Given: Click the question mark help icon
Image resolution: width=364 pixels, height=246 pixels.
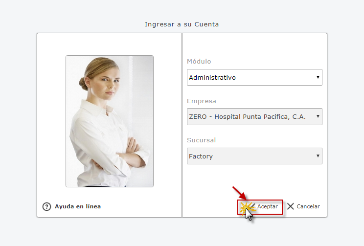Looking at the screenshot, I should 47,206.
